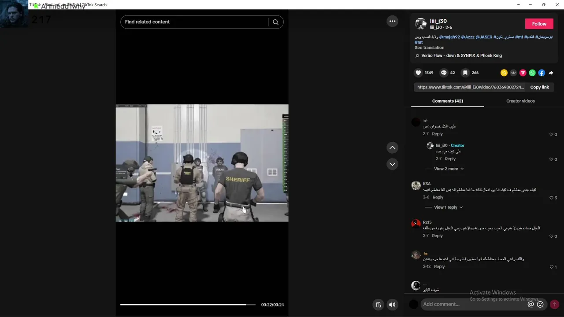The image size is (564, 317).
Task: Click the @Azzz mention
Action: click(468, 37)
